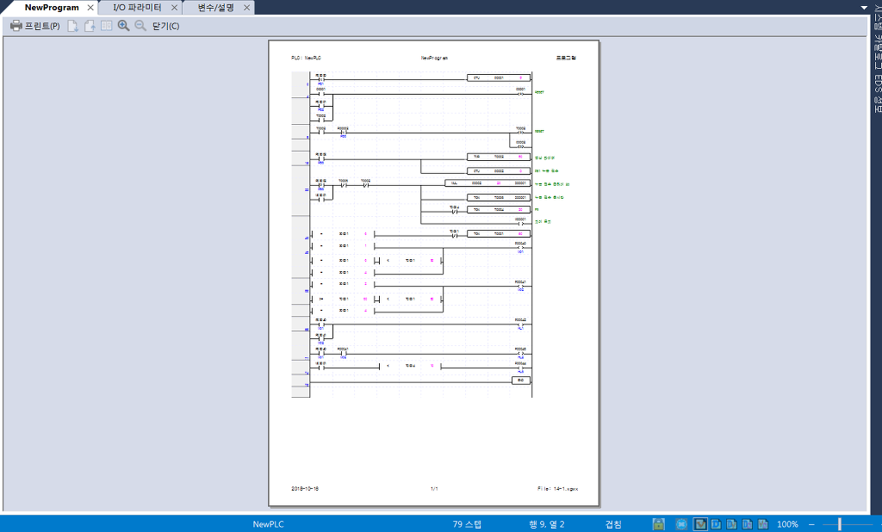Select the Dv view mode icon
This screenshot has width=882, height=532.
point(732,524)
